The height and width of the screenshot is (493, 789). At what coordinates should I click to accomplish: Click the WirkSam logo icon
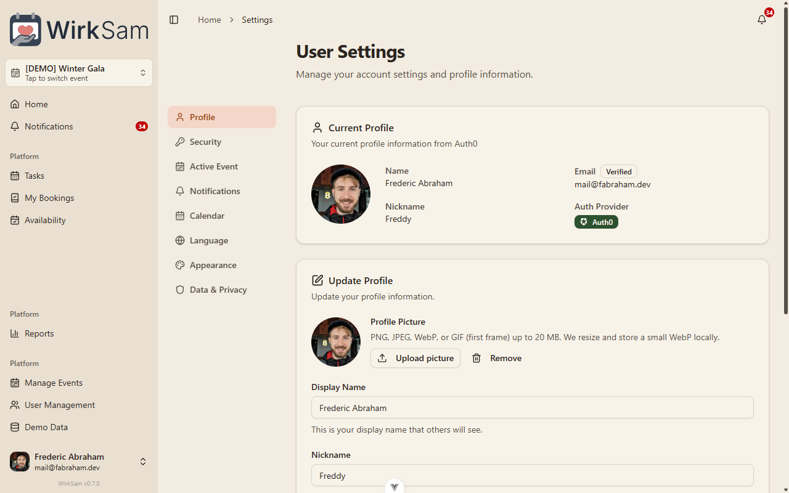tap(26, 30)
